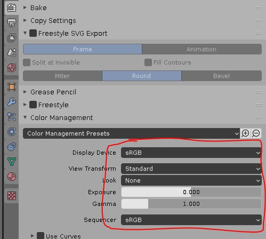The height and width of the screenshot is (239, 266).
Task: Grab the Color Management drag handle
Action: click(x=259, y=118)
